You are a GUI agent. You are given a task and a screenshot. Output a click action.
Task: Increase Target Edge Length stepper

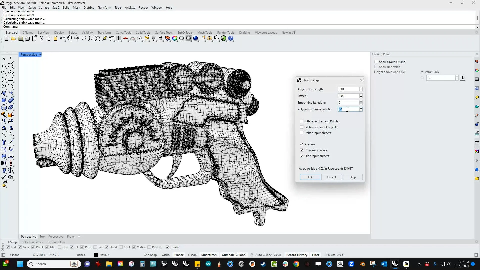point(361,88)
